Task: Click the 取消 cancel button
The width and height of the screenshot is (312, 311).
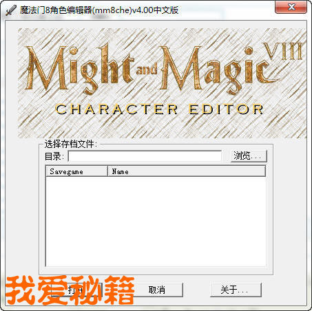Action: click(157, 290)
